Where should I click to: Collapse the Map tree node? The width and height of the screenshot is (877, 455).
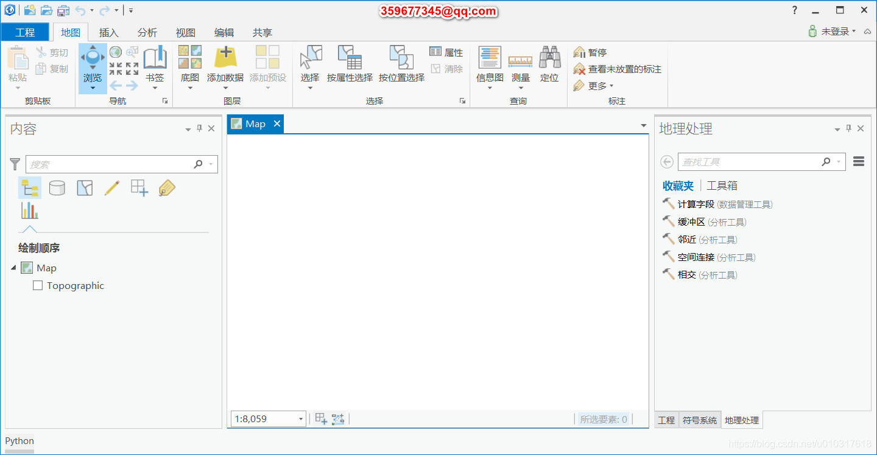[13, 268]
